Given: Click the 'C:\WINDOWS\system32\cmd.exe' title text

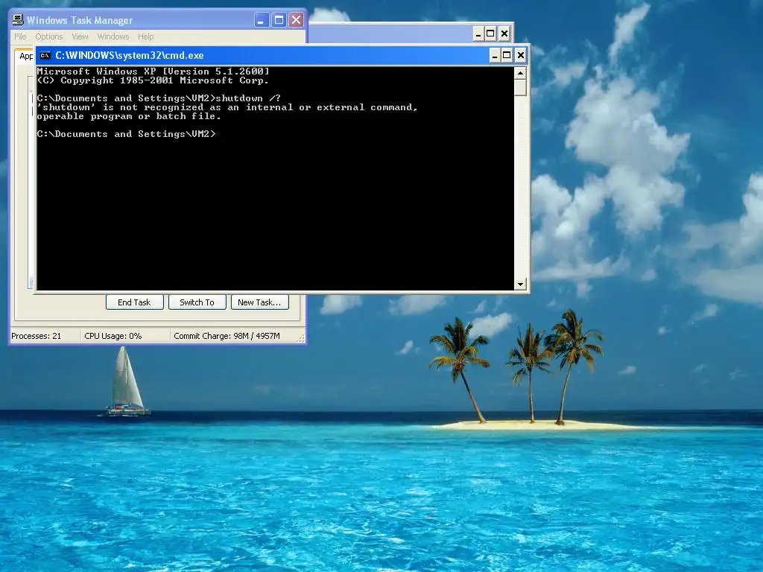Looking at the screenshot, I should pyautogui.click(x=130, y=55).
